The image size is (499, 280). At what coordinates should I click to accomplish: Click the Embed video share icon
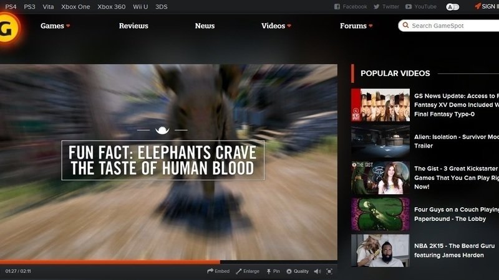click(218, 271)
